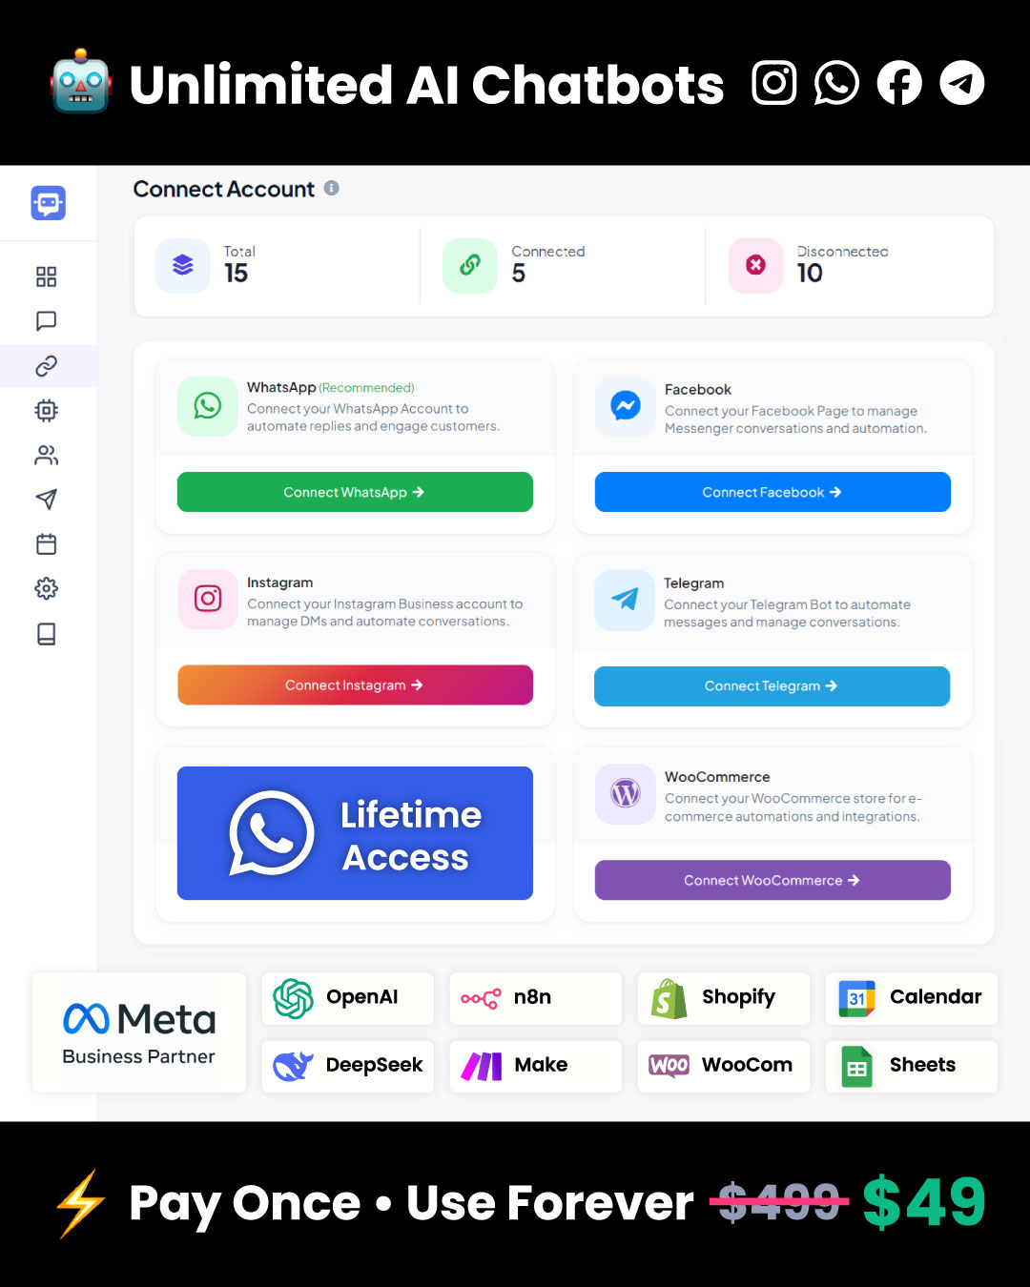Click the lightning bolt icon in footer

(81, 1203)
